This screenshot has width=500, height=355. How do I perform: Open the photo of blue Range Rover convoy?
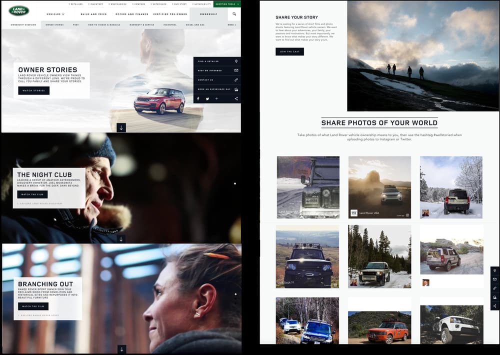(307, 320)
